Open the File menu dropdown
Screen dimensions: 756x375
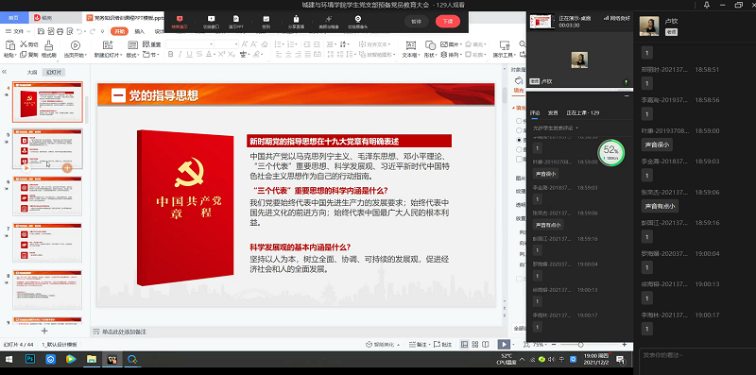click(18, 31)
